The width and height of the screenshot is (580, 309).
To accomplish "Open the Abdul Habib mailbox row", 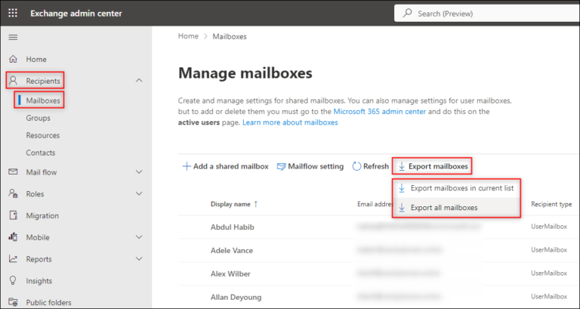I will [379, 227].
